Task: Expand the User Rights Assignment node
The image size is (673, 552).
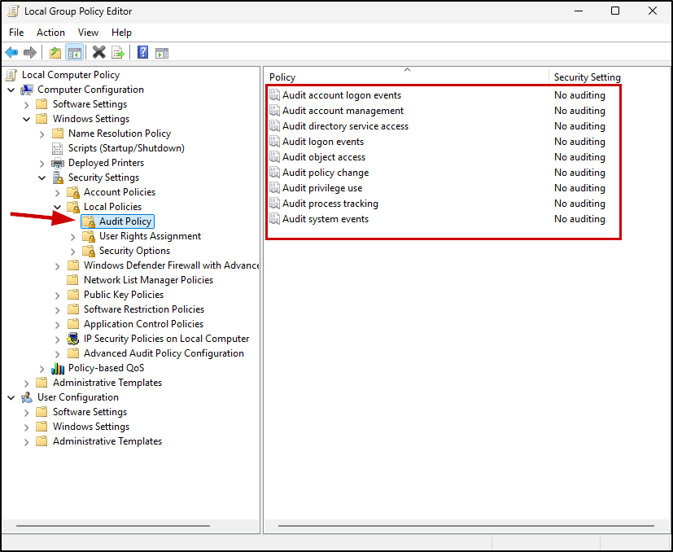Action: [x=72, y=236]
